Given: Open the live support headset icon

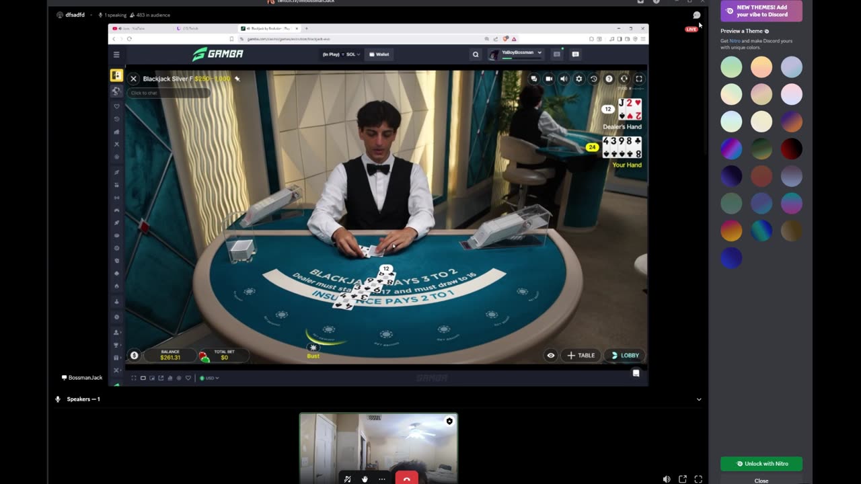Looking at the screenshot, I should tap(624, 79).
